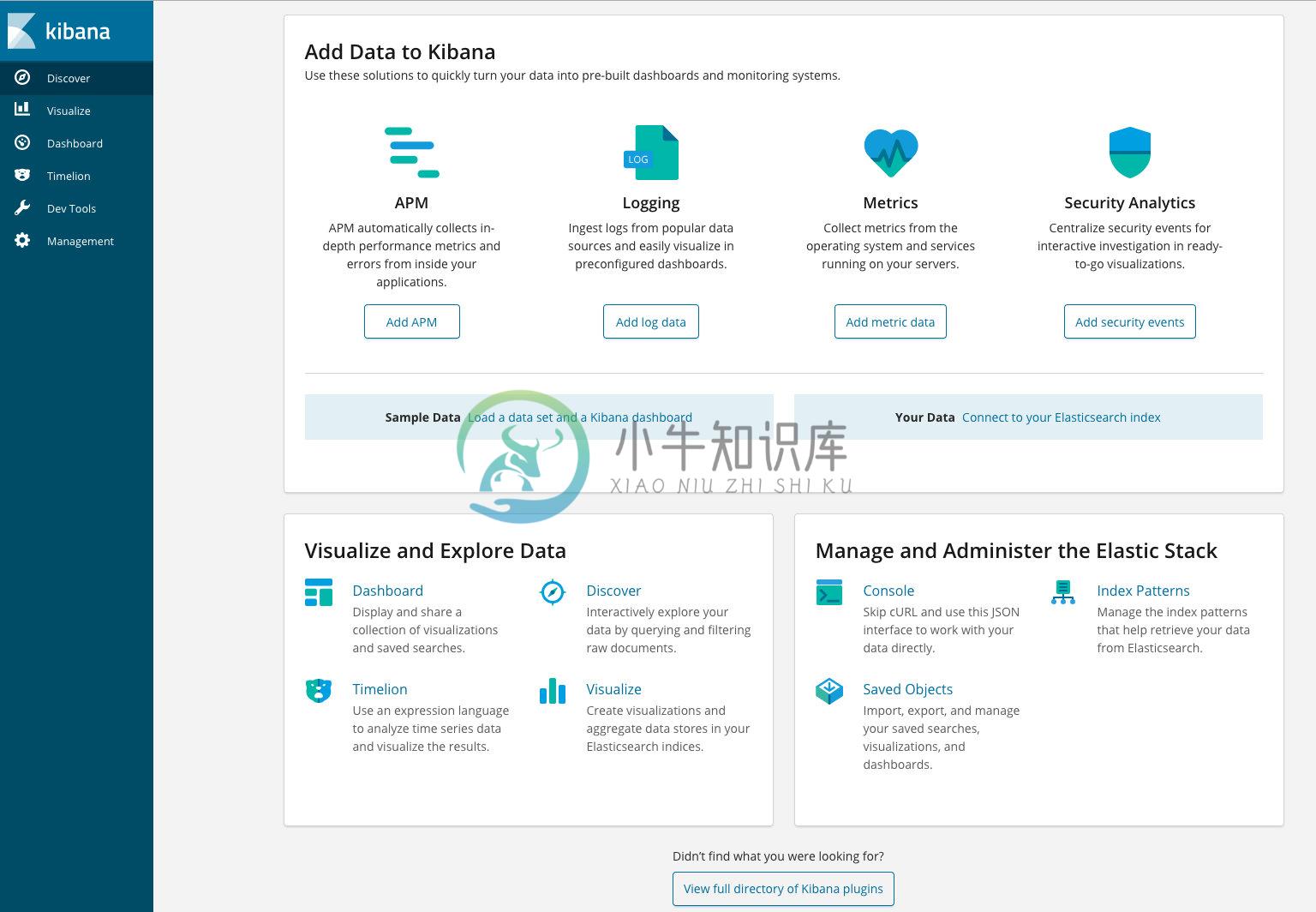Click the Logging card heading
The image size is (1316, 912).
[x=651, y=203]
